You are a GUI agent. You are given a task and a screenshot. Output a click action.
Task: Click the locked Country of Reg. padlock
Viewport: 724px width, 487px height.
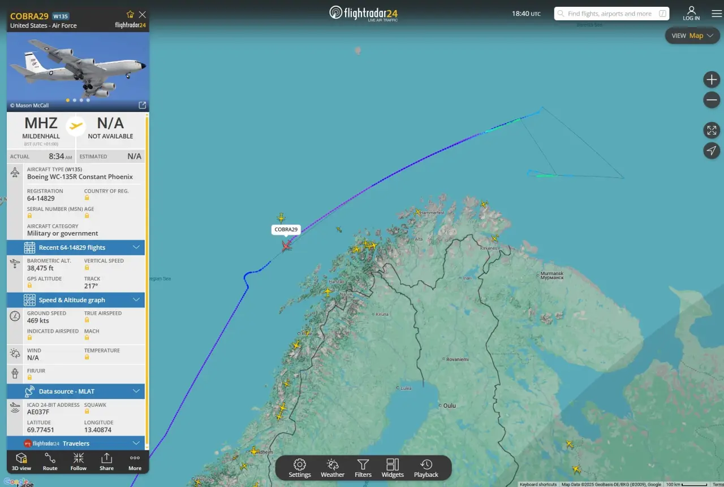[x=87, y=198]
